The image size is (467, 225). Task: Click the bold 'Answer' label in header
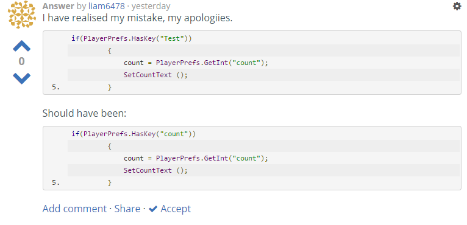click(x=59, y=6)
